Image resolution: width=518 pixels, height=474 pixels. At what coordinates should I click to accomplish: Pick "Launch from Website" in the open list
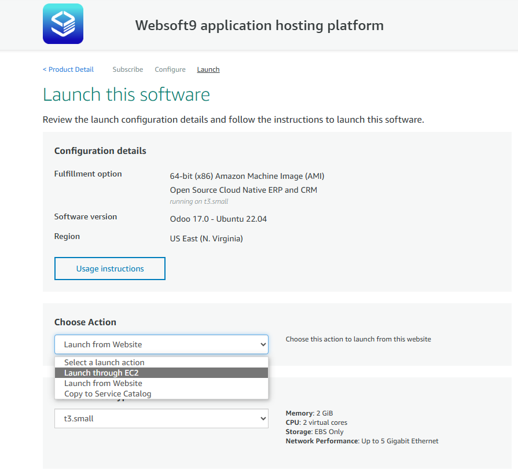[x=103, y=383]
